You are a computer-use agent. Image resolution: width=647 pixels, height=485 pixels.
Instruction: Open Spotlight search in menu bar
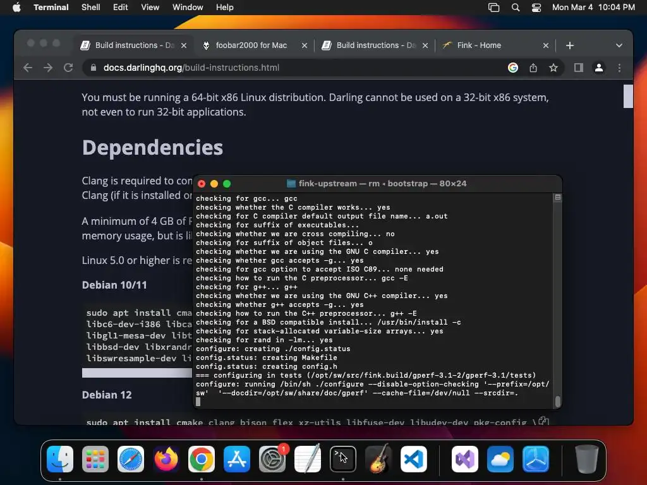516,8
